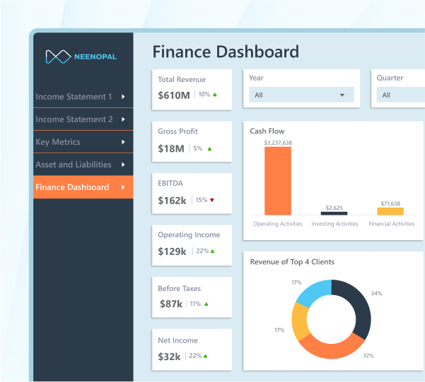Click the $2,625 bar label
Viewport: 425px width, 382px height.
tap(334, 208)
